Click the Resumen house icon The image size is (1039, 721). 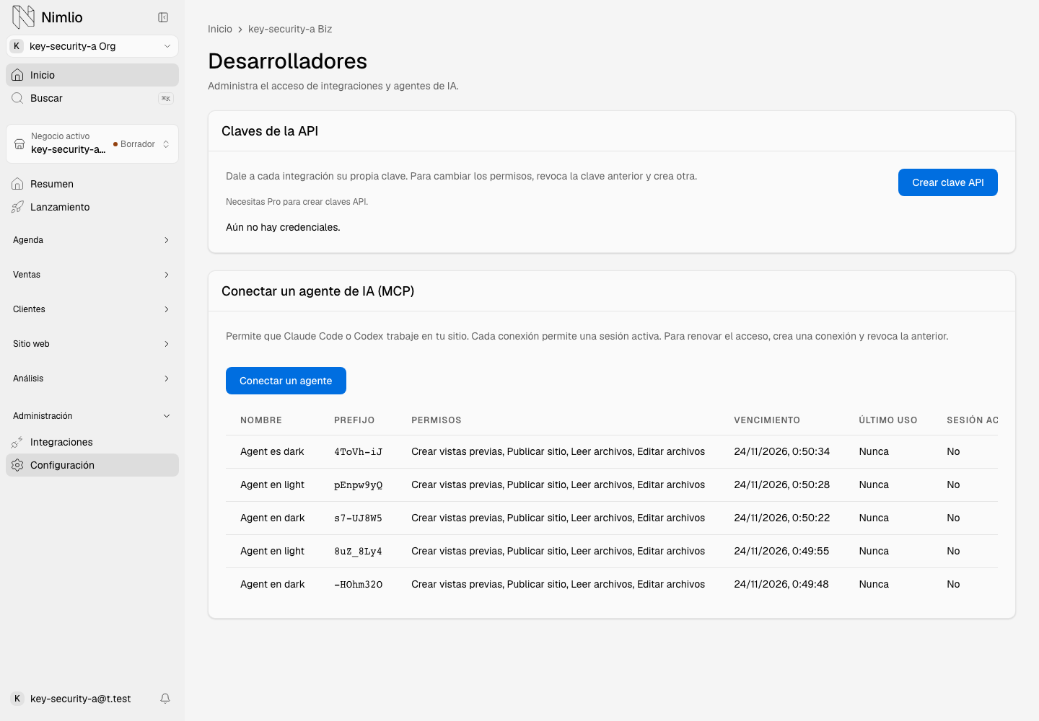[x=17, y=184]
